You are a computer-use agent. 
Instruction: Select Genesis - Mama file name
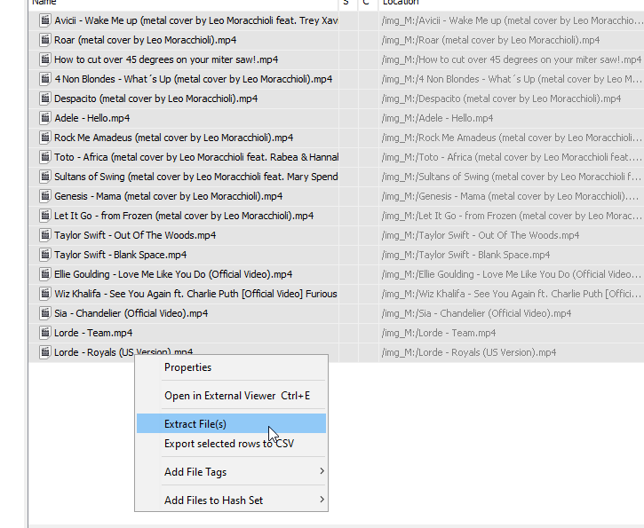coord(169,196)
